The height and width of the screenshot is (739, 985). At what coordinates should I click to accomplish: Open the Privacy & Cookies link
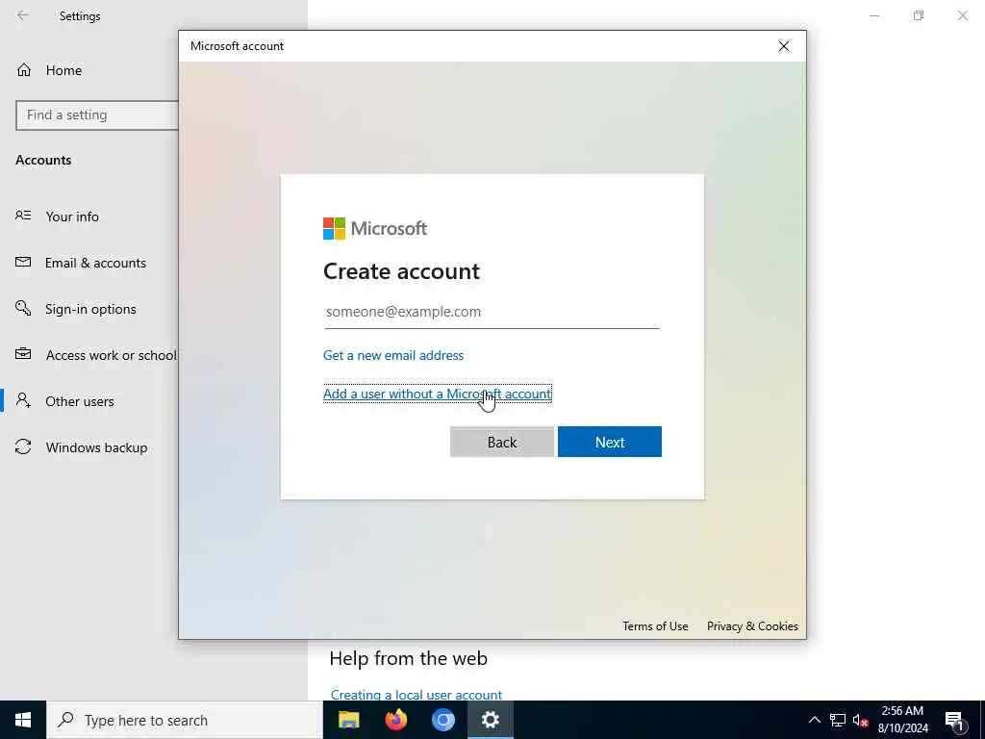(752, 625)
